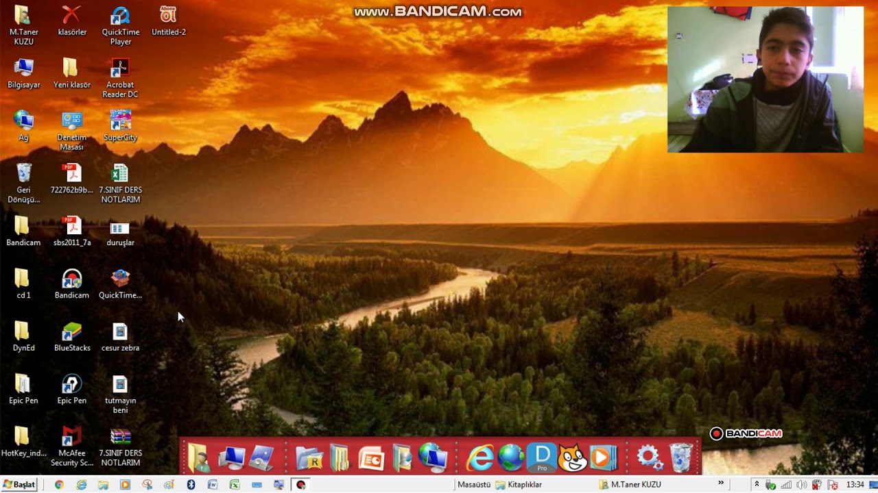Open the blue D Pro app in dock

point(542,458)
